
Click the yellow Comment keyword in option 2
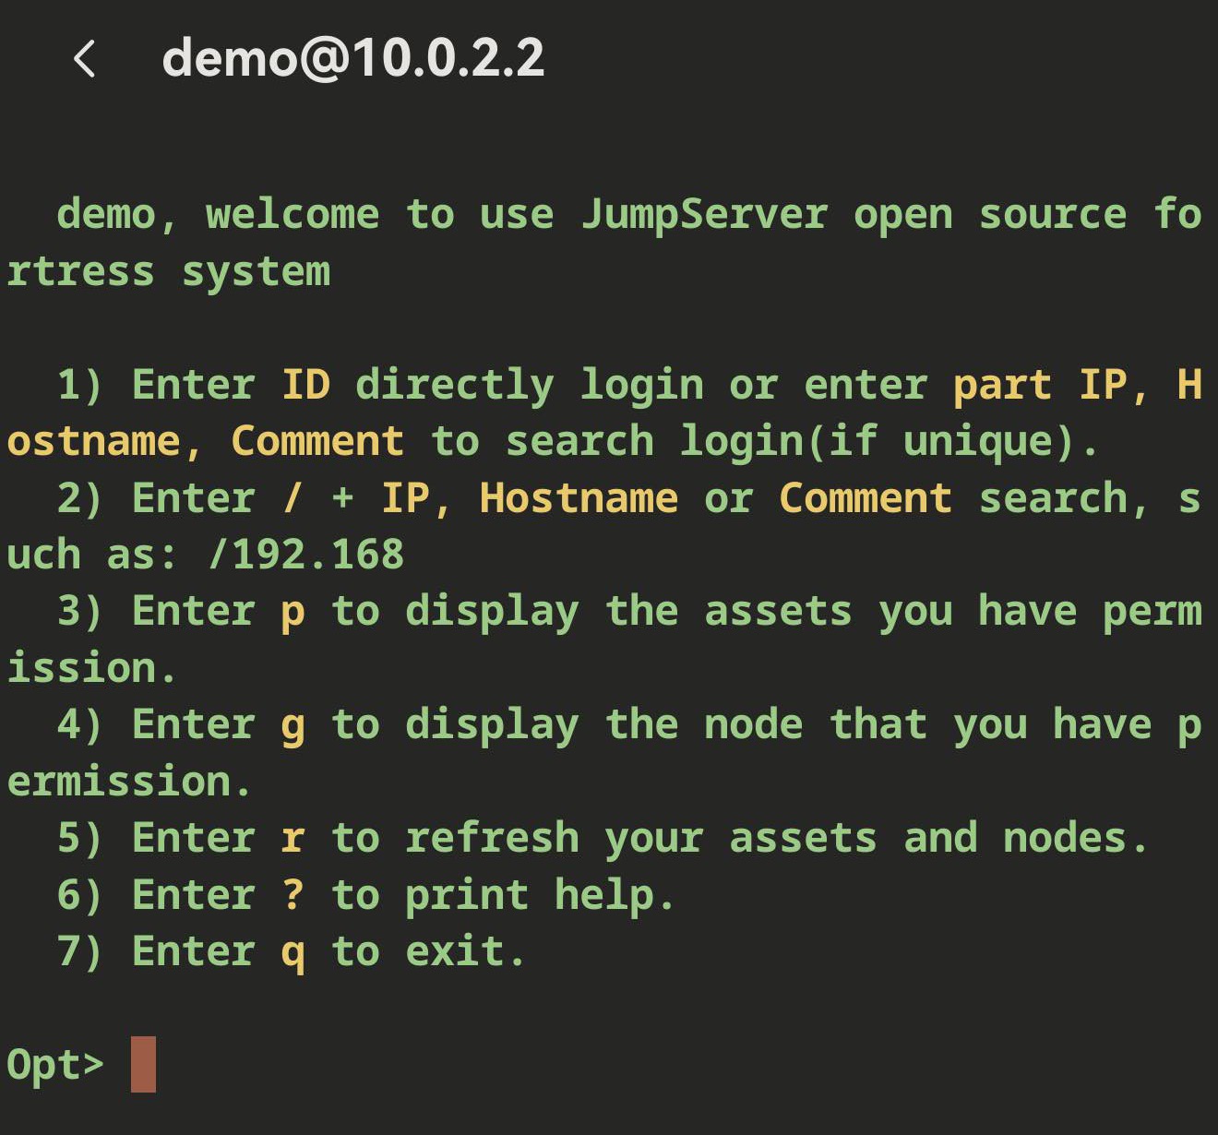pos(866,498)
